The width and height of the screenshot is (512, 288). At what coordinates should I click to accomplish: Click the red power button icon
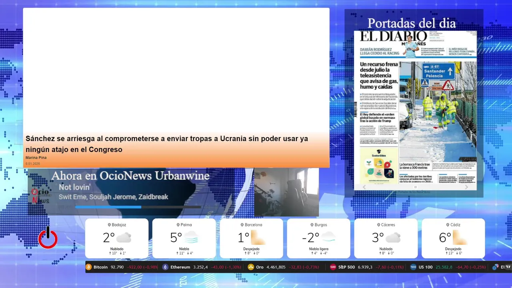(48, 238)
